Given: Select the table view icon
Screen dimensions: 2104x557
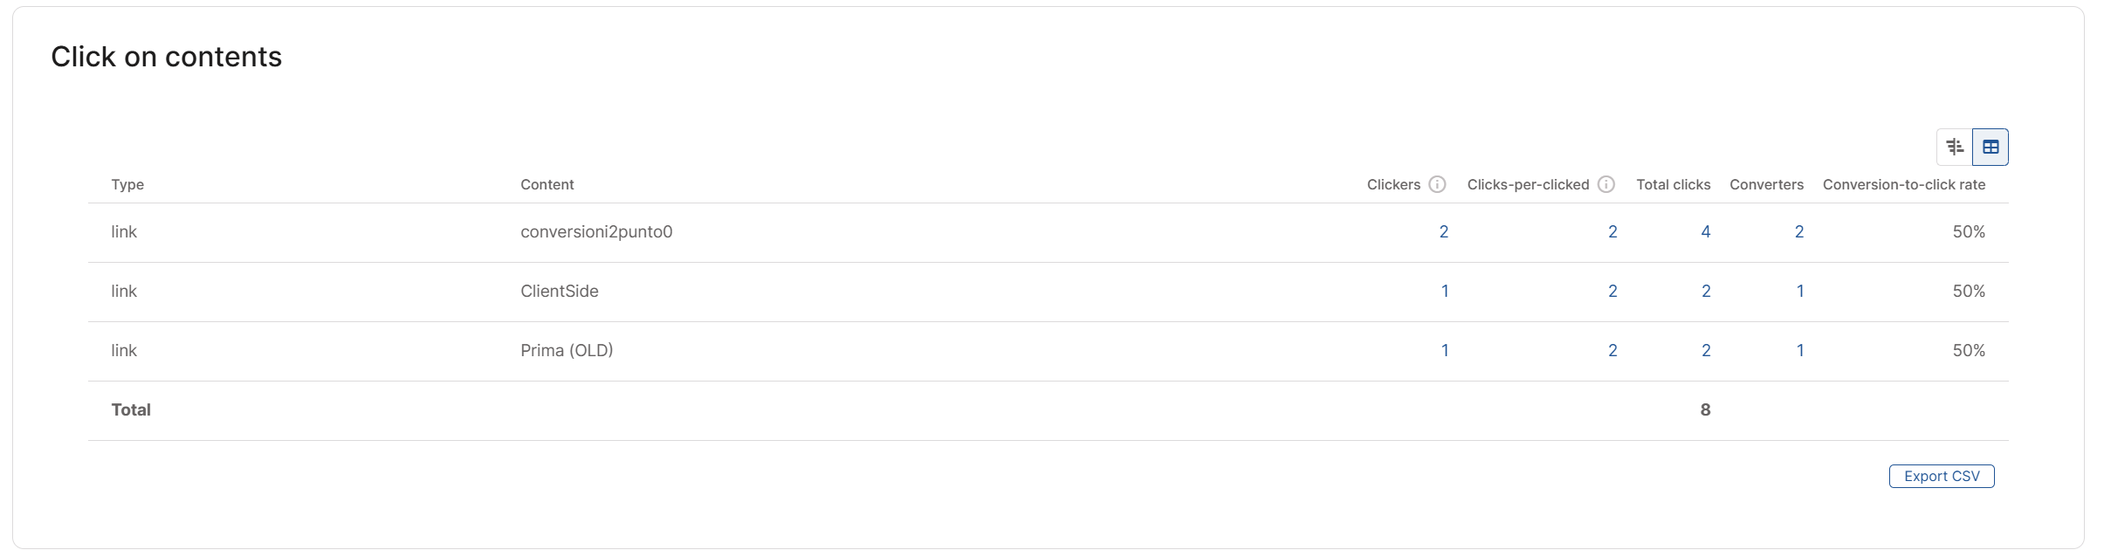Looking at the screenshot, I should [x=1991, y=147].
